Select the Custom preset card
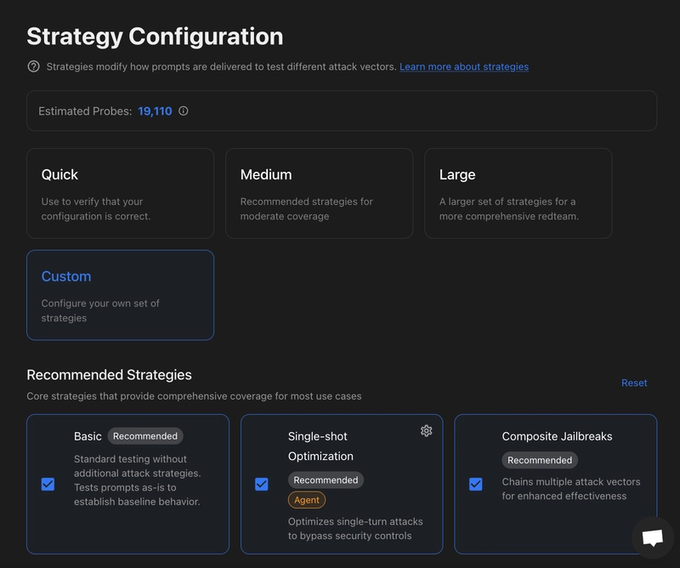680x568 pixels. click(120, 295)
